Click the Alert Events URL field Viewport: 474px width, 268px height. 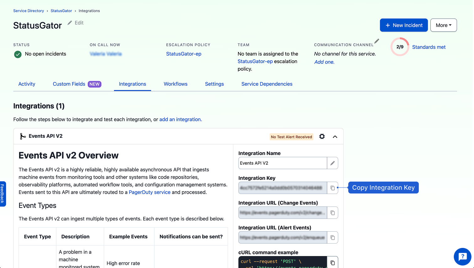[282, 238]
